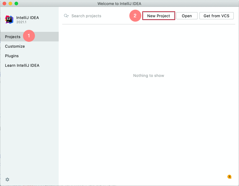Click the Nothing to show message

(x=149, y=76)
